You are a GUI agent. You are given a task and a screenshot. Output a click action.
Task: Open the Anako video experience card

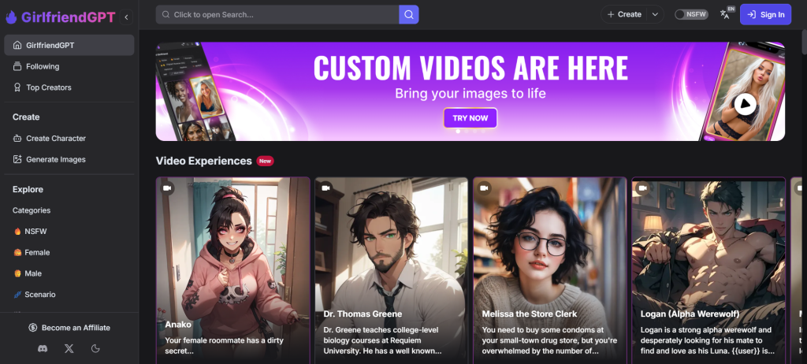click(233, 270)
